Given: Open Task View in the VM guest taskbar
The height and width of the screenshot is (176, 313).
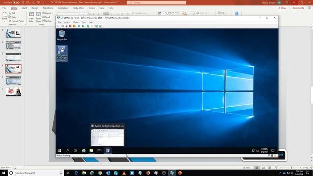Looking at the screenshot, I should (x=75, y=151).
